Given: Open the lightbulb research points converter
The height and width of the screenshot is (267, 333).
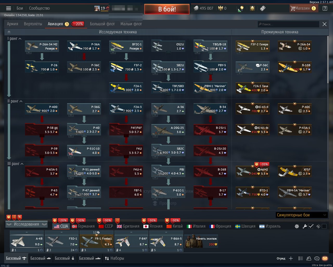Looking at the screenshot, I should tap(241, 8).
